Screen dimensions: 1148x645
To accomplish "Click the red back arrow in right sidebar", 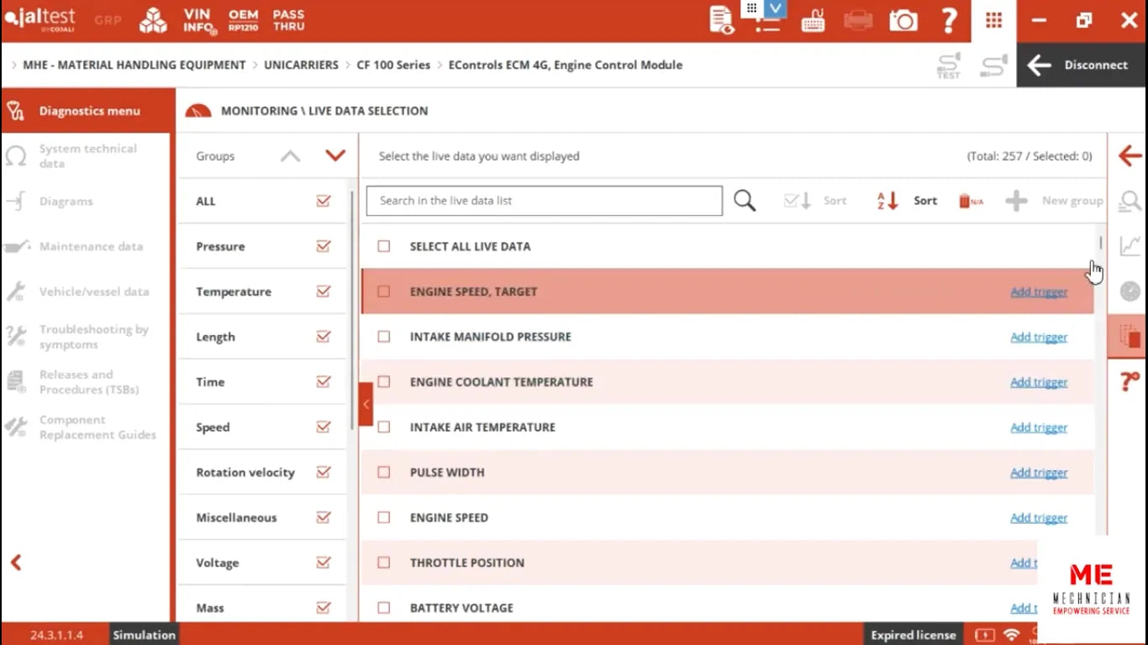I will coord(1130,156).
